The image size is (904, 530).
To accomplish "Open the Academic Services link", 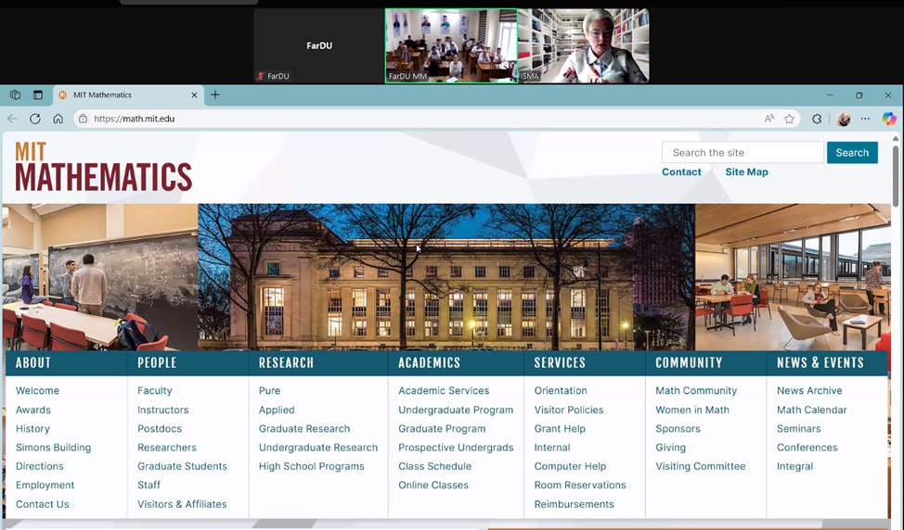I will [444, 391].
